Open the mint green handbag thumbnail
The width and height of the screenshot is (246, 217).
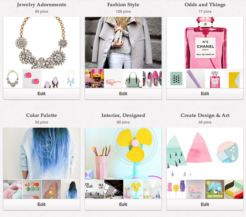pos(133,79)
